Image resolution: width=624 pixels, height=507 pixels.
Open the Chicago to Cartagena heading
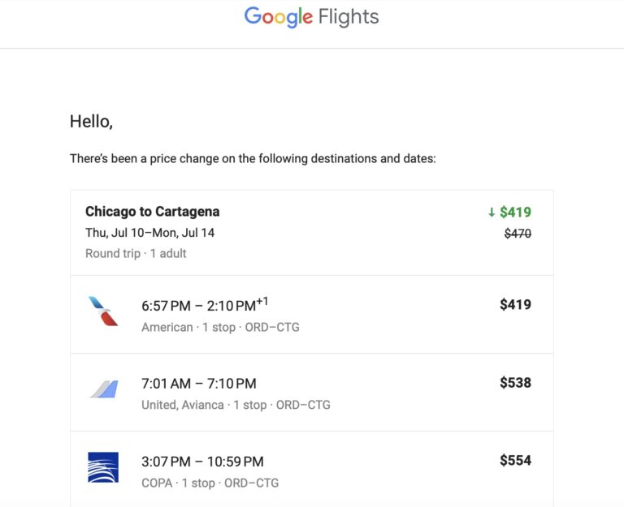click(152, 212)
